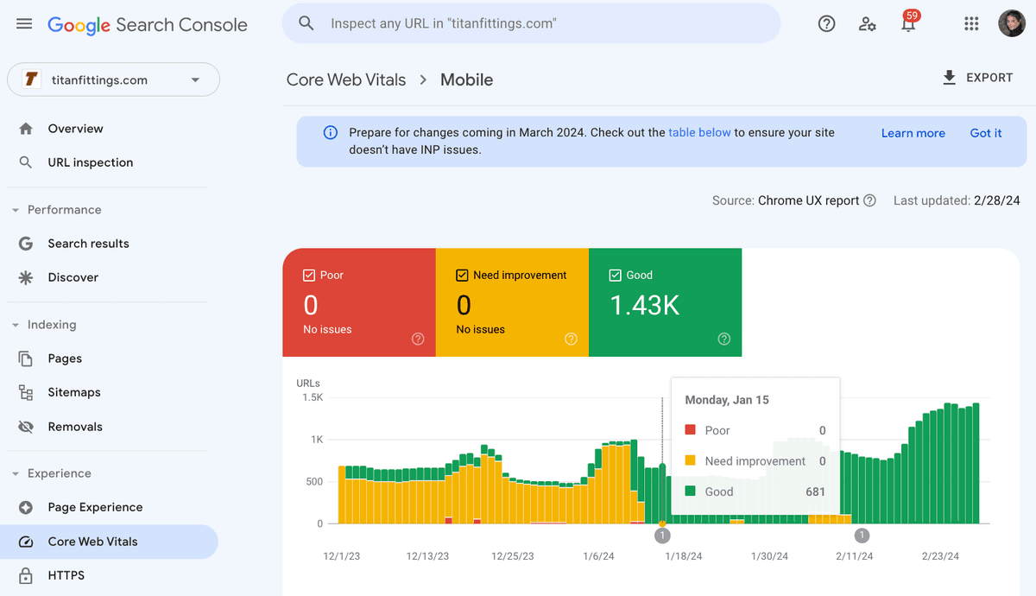Dismiss banner with Got it
Viewport: 1036px width, 596px height.
[985, 133]
